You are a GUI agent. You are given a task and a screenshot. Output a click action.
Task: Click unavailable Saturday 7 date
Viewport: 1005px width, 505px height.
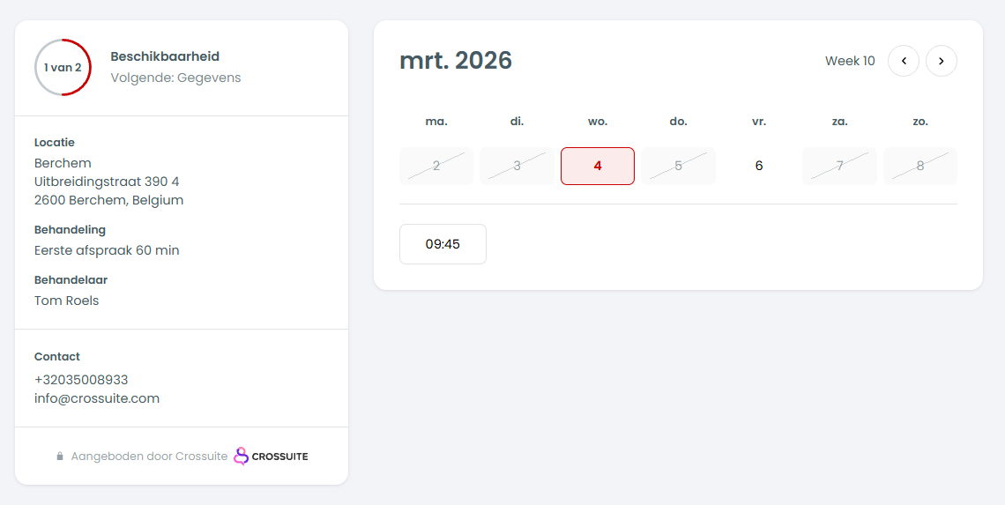click(x=839, y=166)
